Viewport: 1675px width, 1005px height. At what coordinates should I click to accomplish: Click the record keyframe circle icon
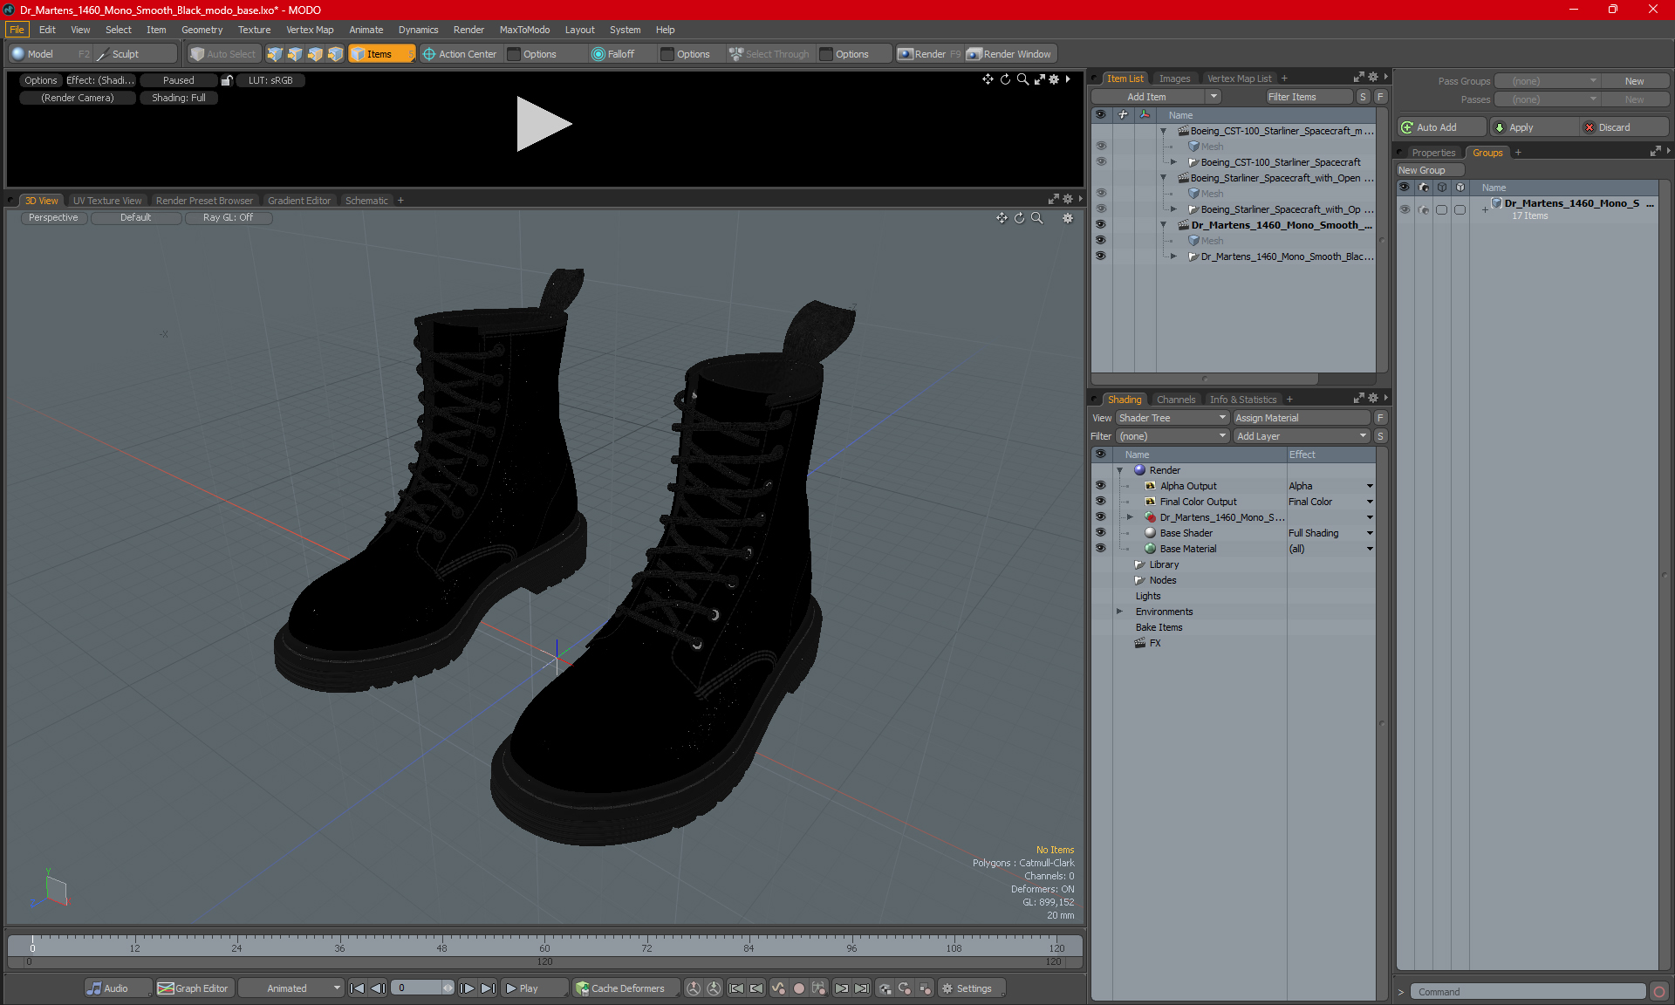[798, 988]
